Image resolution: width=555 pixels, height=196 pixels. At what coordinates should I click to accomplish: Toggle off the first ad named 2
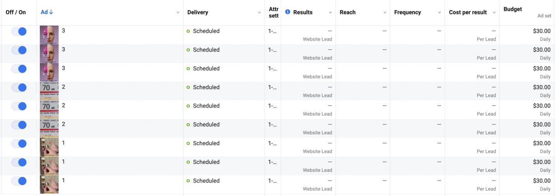click(x=19, y=87)
